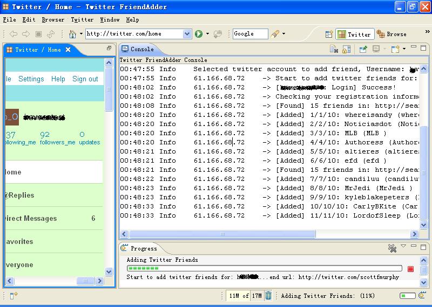Screen dimensions: 432x307
Task: Click Help link on Twitter page
Action: 58,79
